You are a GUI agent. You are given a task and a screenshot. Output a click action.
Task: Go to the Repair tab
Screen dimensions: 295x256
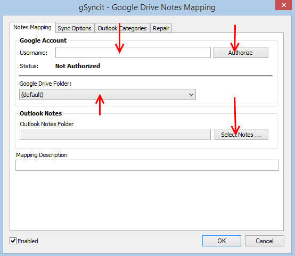pos(161,28)
